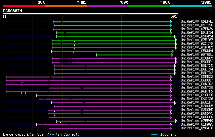The width and height of the screenshot is (215, 137).
Task: Select the UniRef100_C1GLS6 label
Action: [197, 95]
